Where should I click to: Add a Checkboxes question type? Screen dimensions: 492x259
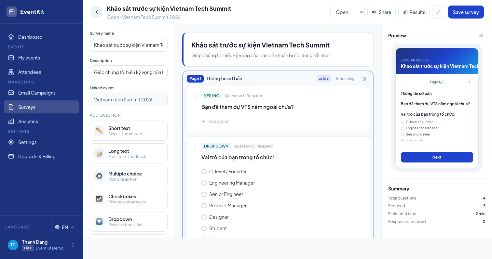point(129,199)
